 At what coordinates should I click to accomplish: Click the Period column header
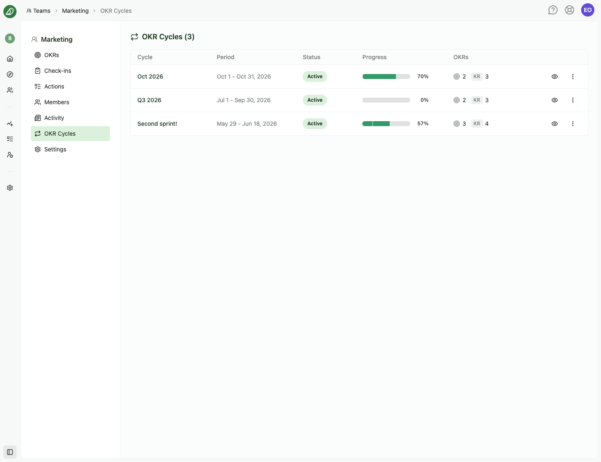(225, 57)
